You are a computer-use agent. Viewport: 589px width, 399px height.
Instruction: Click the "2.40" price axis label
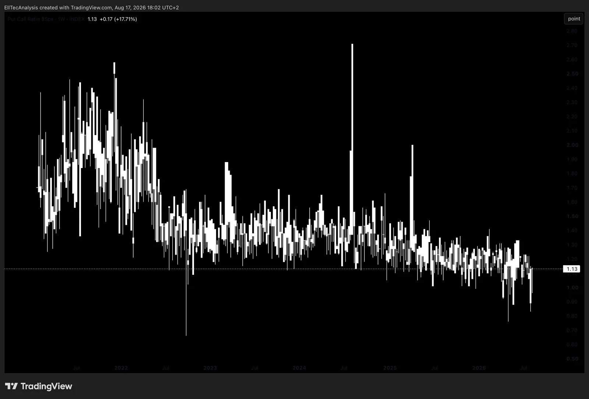(x=572, y=88)
